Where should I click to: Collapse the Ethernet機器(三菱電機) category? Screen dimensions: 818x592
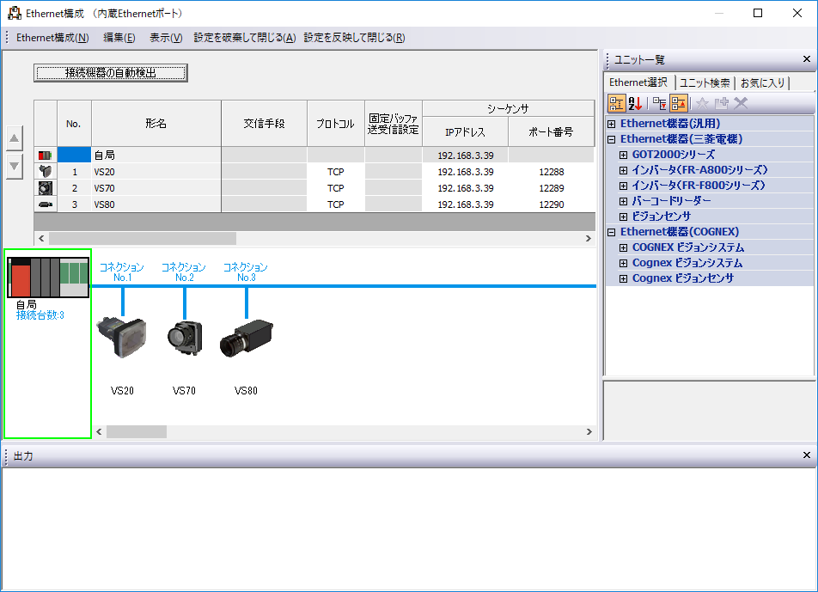pyautogui.click(x=612, y=139)
